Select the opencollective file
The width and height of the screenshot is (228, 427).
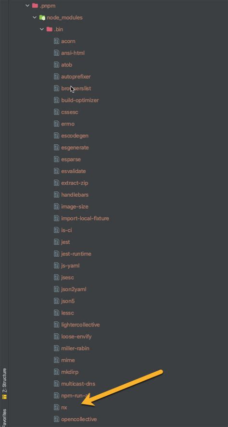tap(79, 419)
